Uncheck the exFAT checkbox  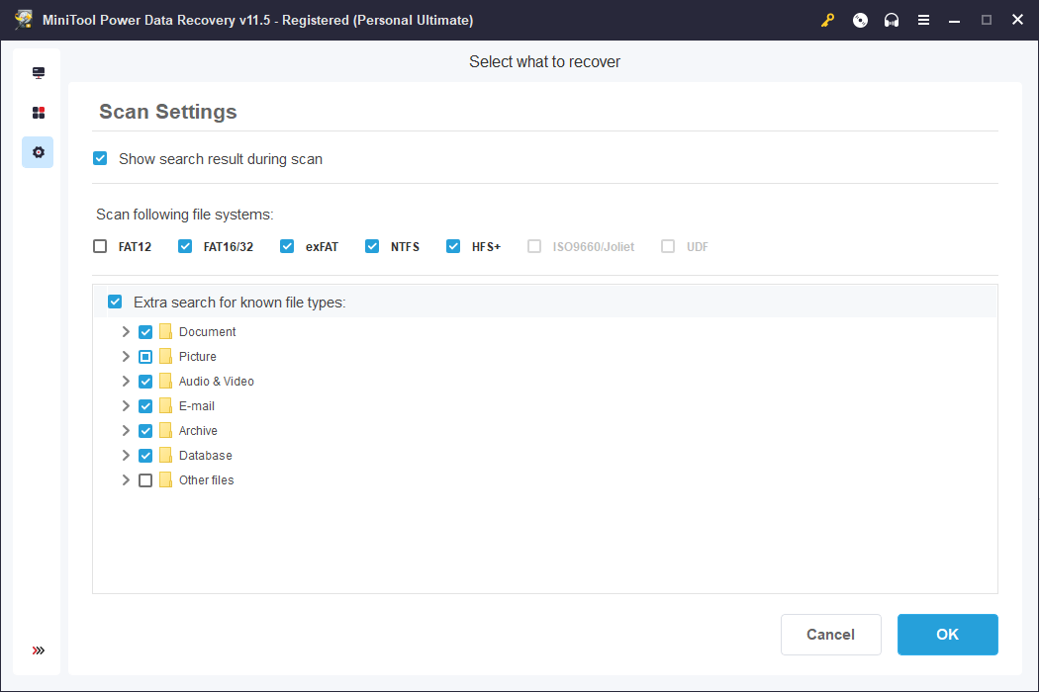[287, 246]
